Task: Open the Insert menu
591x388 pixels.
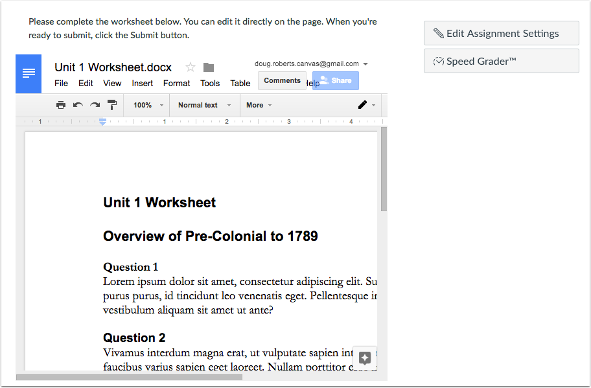Action: click(142, 84)
